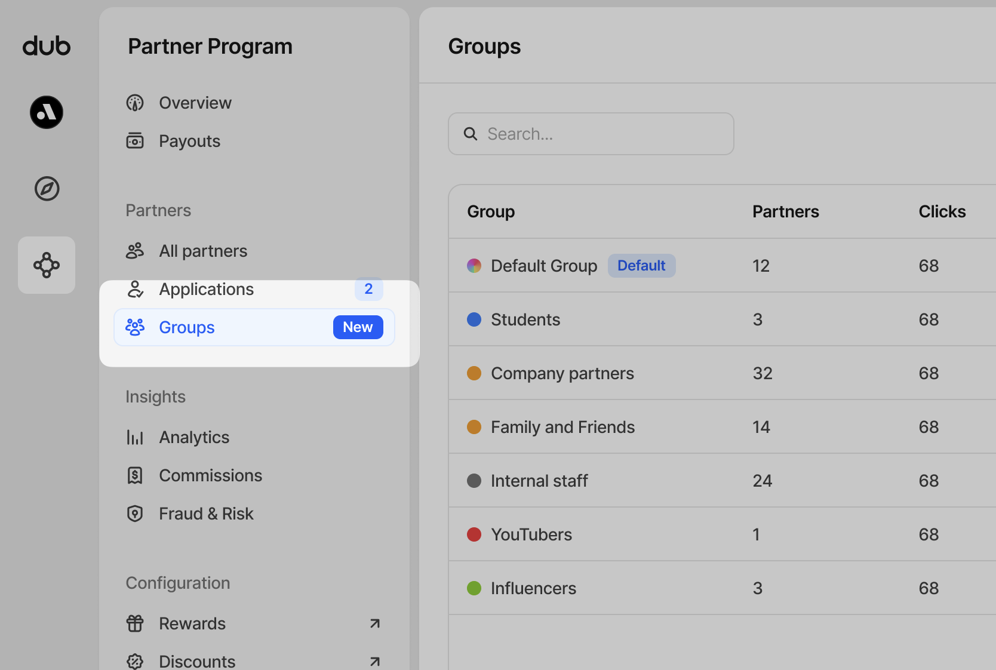Click the Fraud & Risk shield icon
The image size is (996, 670).
135,514
